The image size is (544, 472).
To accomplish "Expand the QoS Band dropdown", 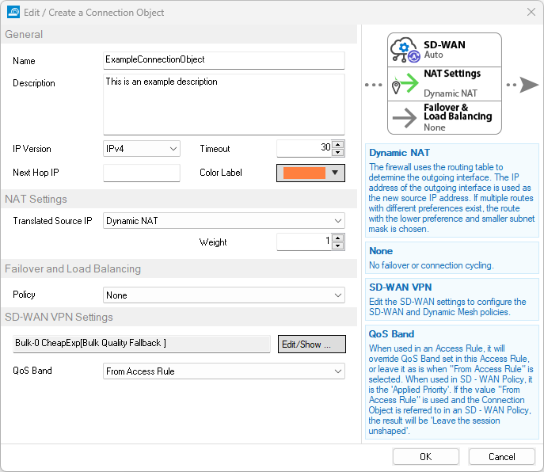I will click(224, 371).
